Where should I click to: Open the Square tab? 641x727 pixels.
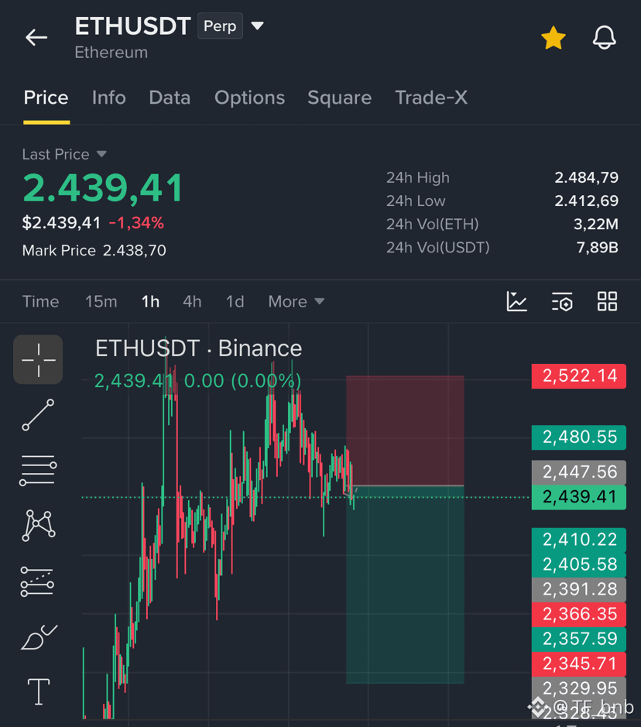pyautogui.click(x=339, y=98)
